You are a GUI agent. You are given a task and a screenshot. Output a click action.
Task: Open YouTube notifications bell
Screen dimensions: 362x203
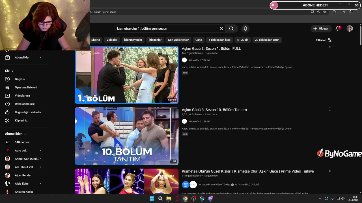[x=338, y=28]
